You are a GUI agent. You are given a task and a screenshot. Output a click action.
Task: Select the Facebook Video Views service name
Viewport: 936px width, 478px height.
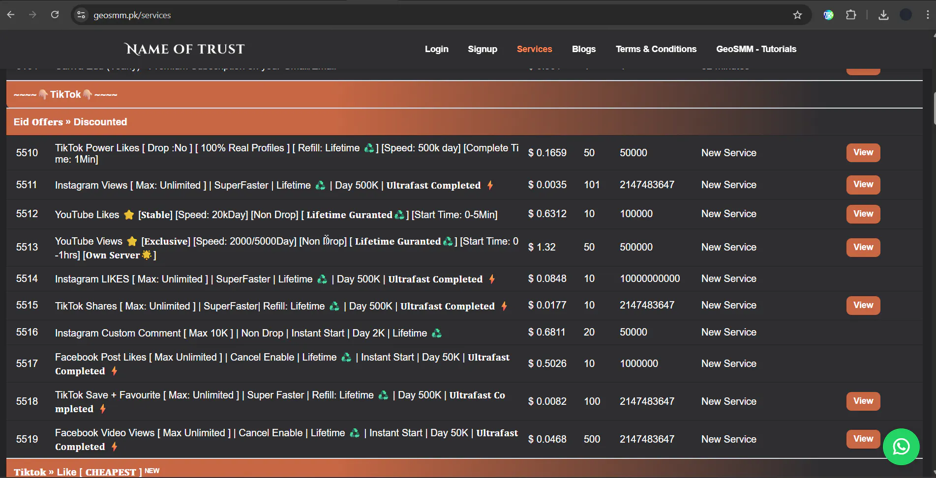click(x=286, y=440)
